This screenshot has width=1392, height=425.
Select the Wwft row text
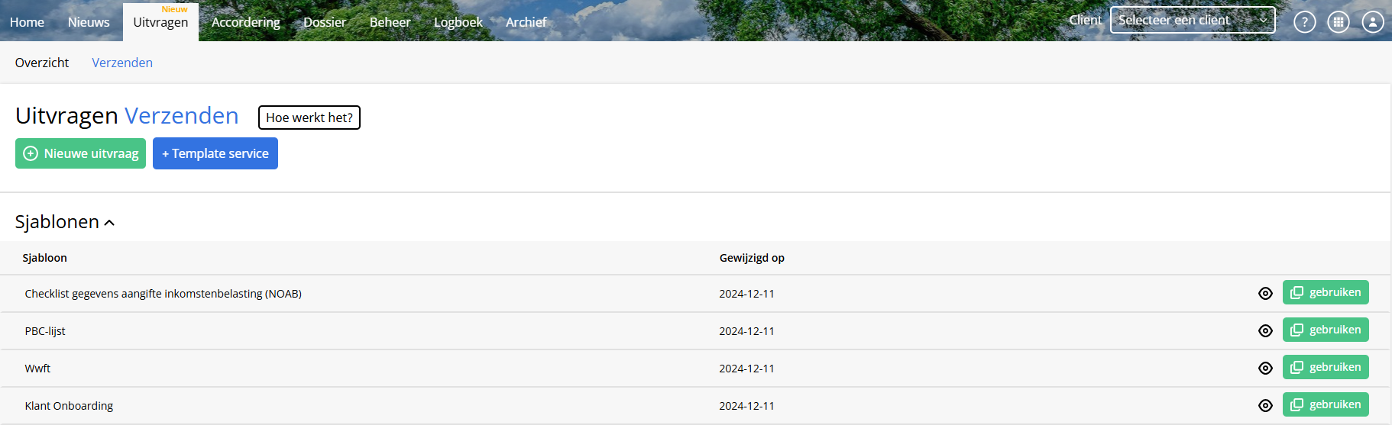37,369
